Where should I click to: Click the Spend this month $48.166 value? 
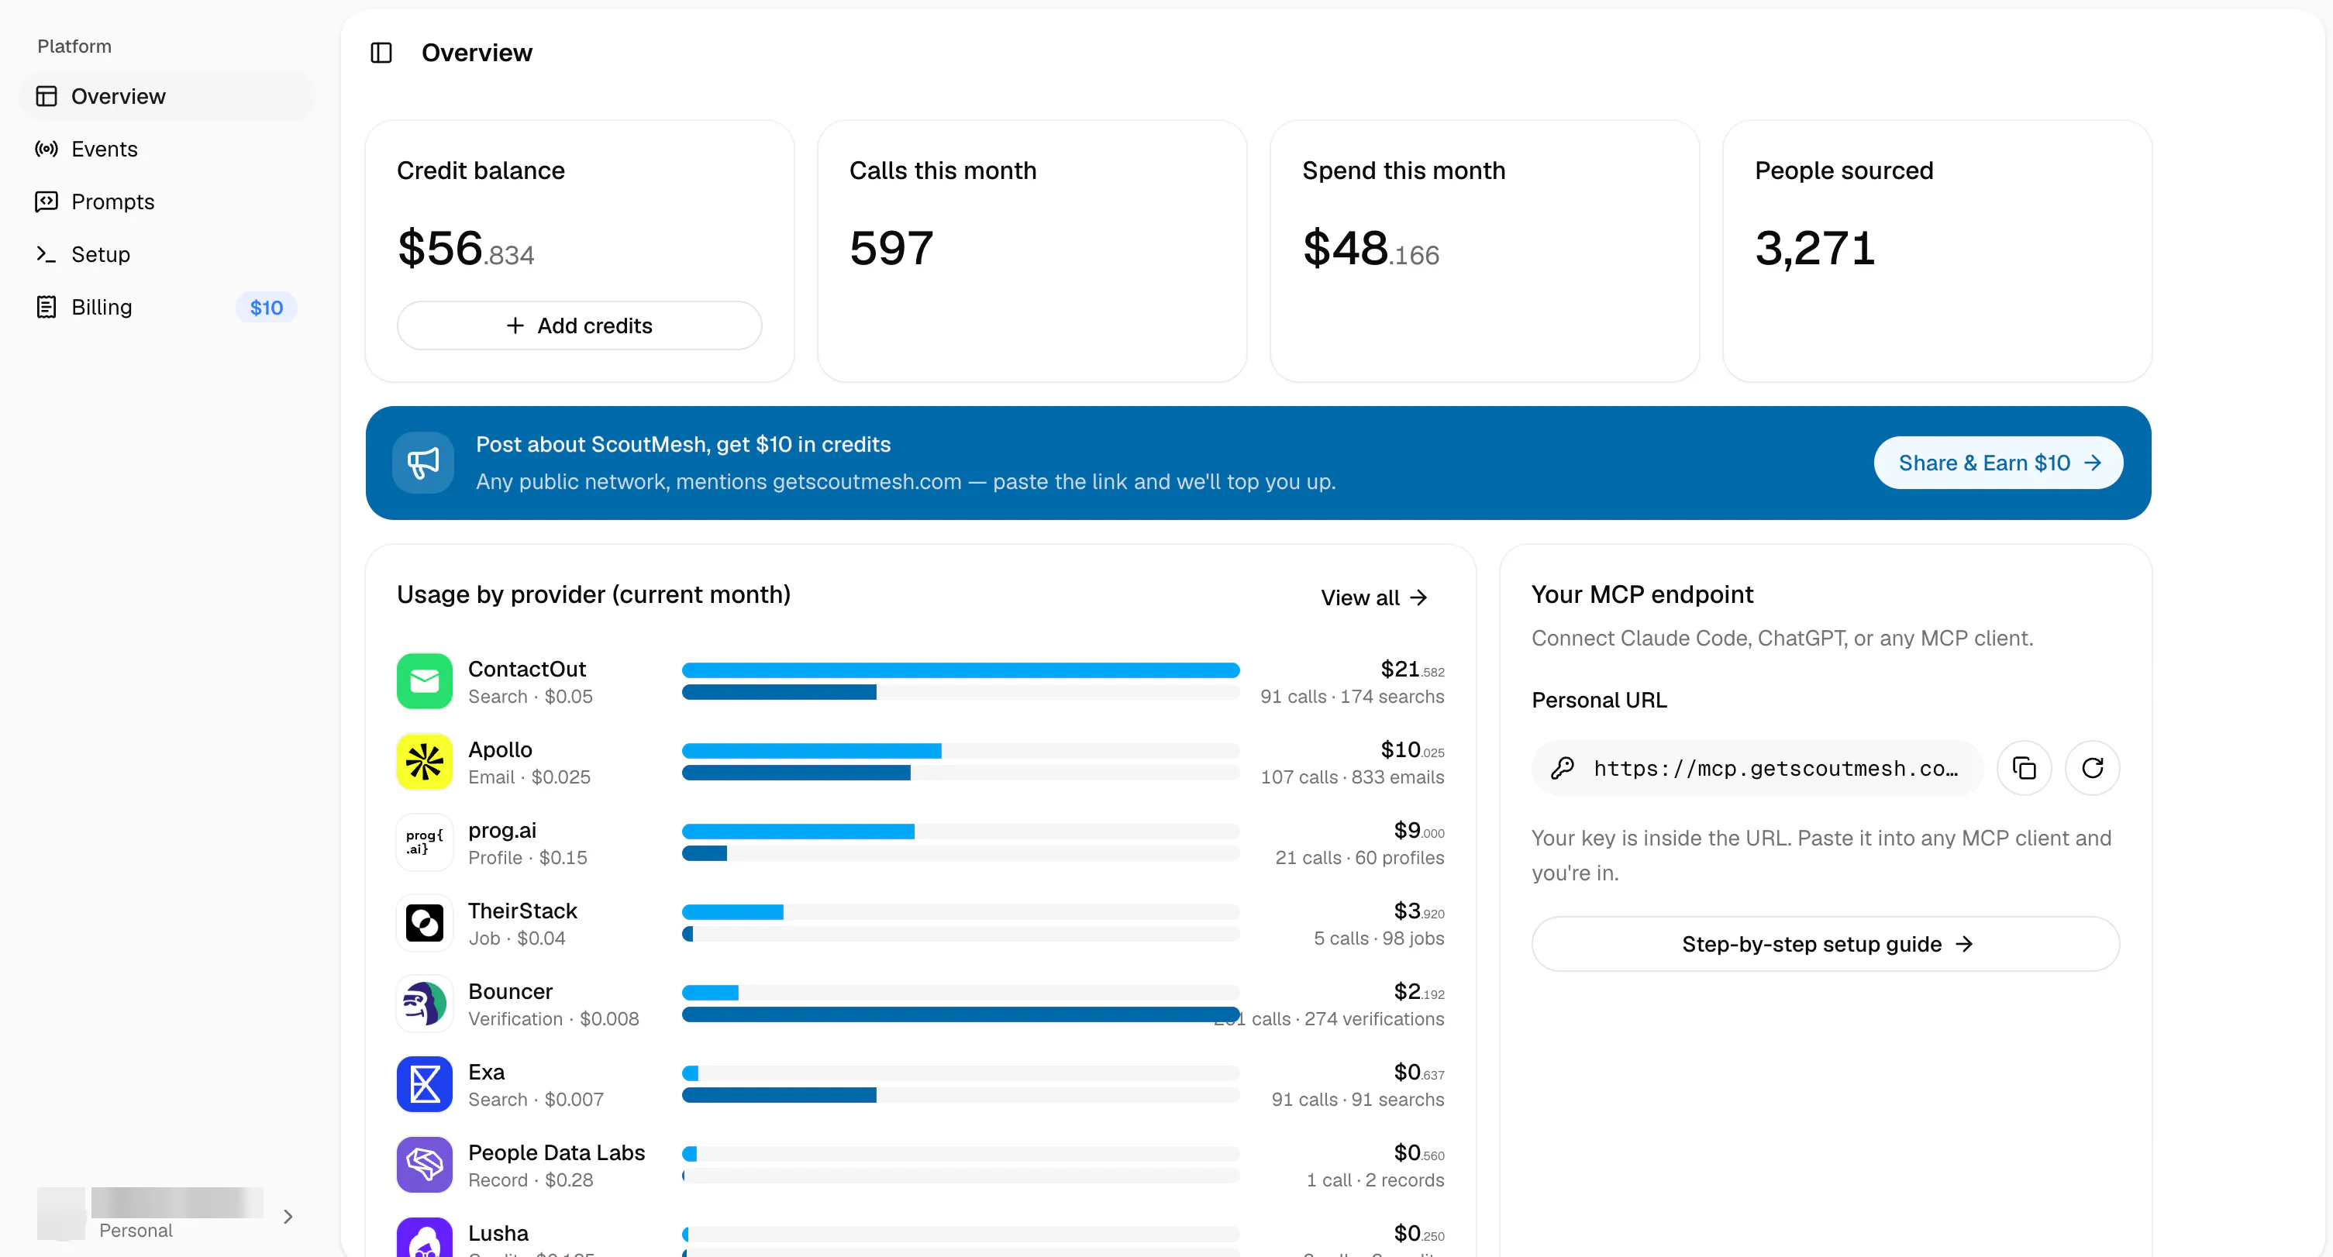tap(1370, 248)
